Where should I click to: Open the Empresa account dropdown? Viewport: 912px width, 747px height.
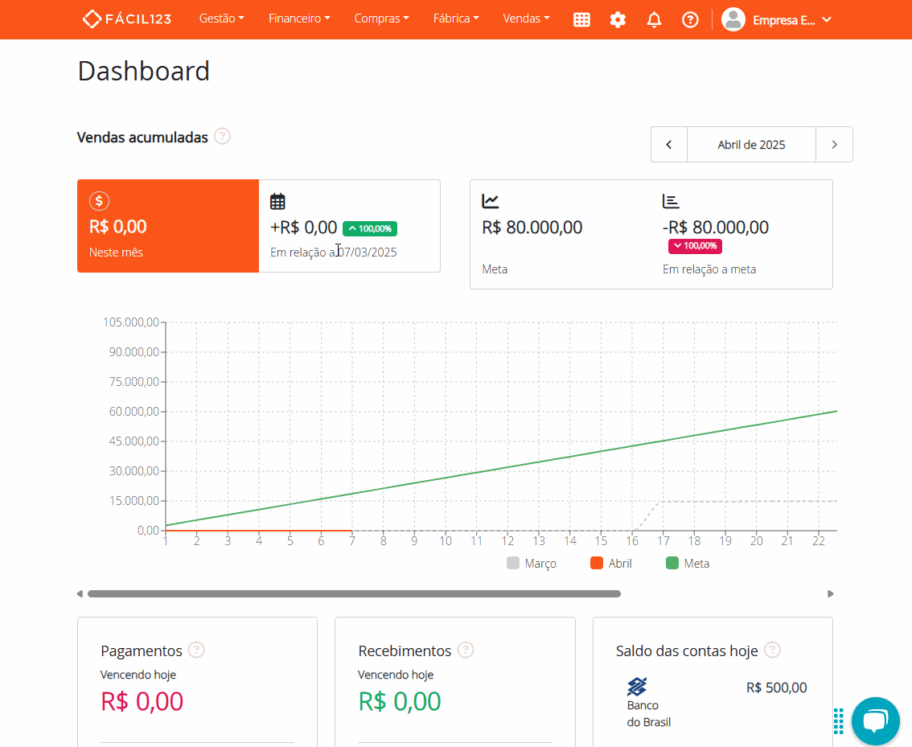click(777, 20)
